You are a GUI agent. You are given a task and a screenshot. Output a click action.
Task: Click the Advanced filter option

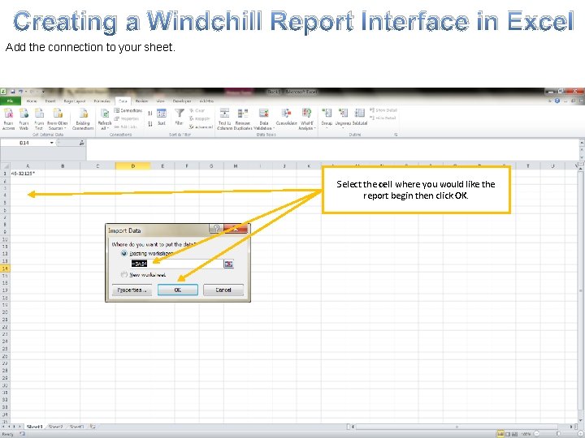[x=201, y=127]
